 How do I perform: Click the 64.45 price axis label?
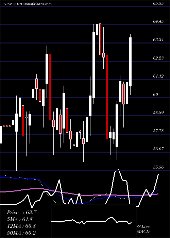click(x=158, y=21)
